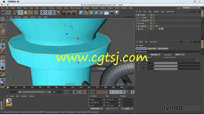Collapse the Sweep object hierarchy
The image size is (204, 114).
point(136,15)
